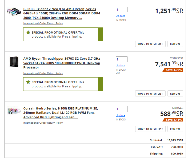Screen dimensions: 188x158
Task: Click the 7,541.99SR price
Action: (169, 64)
